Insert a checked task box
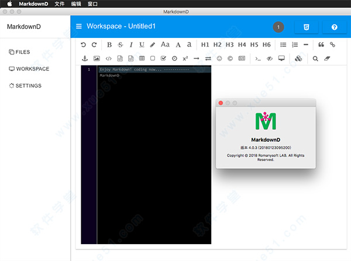Image resolution: width=351 pixels, height=261 pixels. (x=163, y=58)
